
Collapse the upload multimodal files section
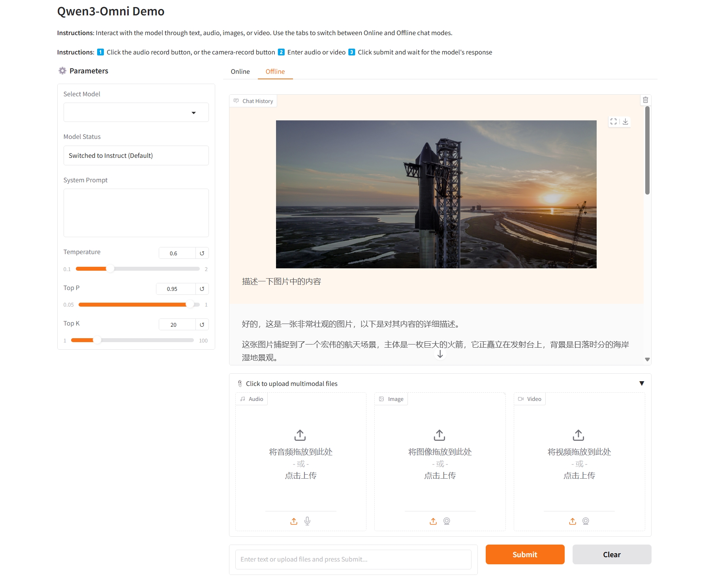coord(641,384)
